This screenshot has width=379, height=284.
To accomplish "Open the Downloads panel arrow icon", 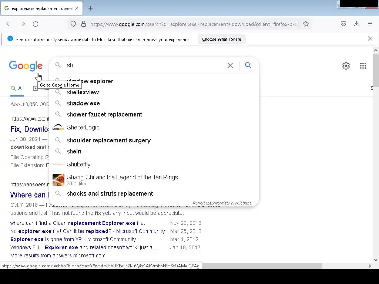I will click(356, 24).
